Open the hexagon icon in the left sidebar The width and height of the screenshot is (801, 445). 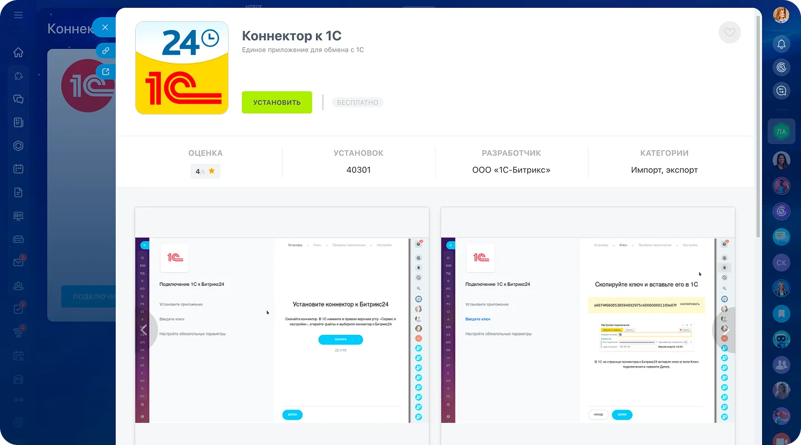point(18,146)
